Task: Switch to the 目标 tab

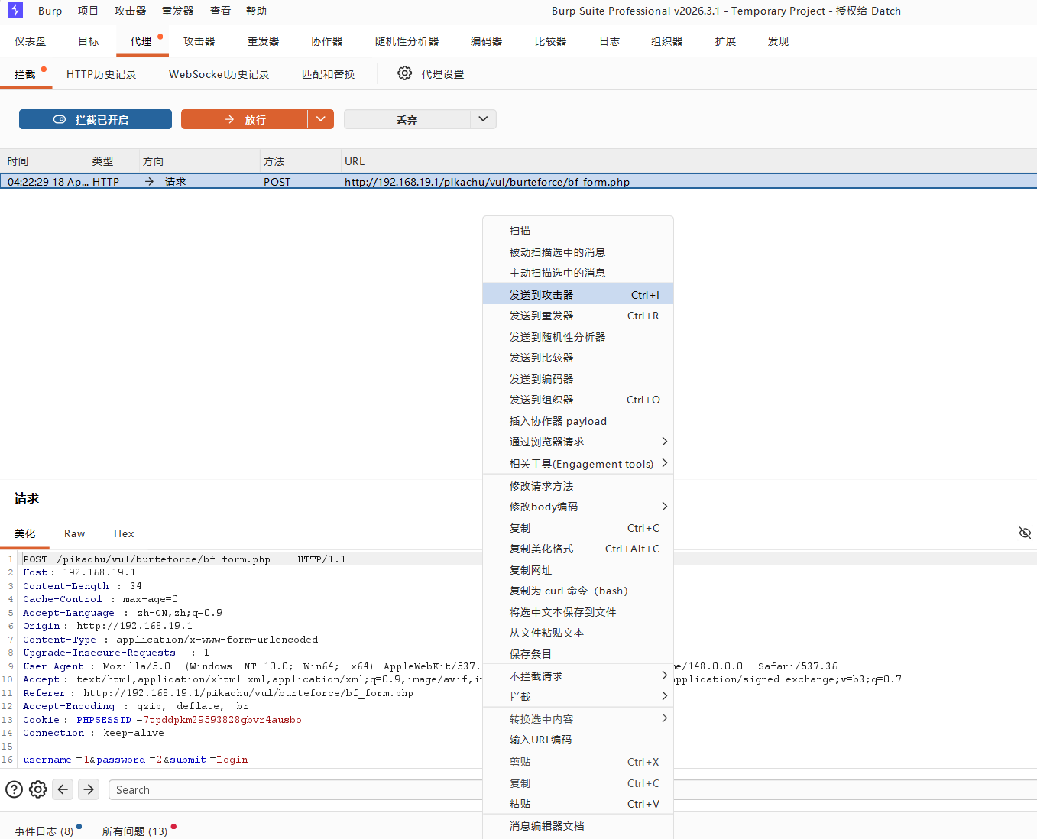Action: pyautogui.click(x=89, y=41)
